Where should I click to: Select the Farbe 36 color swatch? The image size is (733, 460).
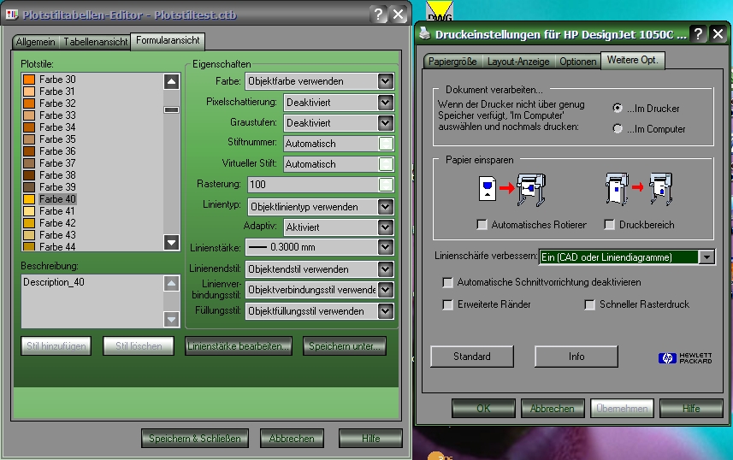[29, 151]
